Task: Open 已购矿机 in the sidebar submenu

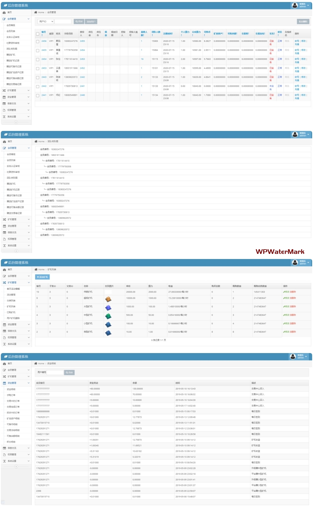Action: [x=11, y=312]
